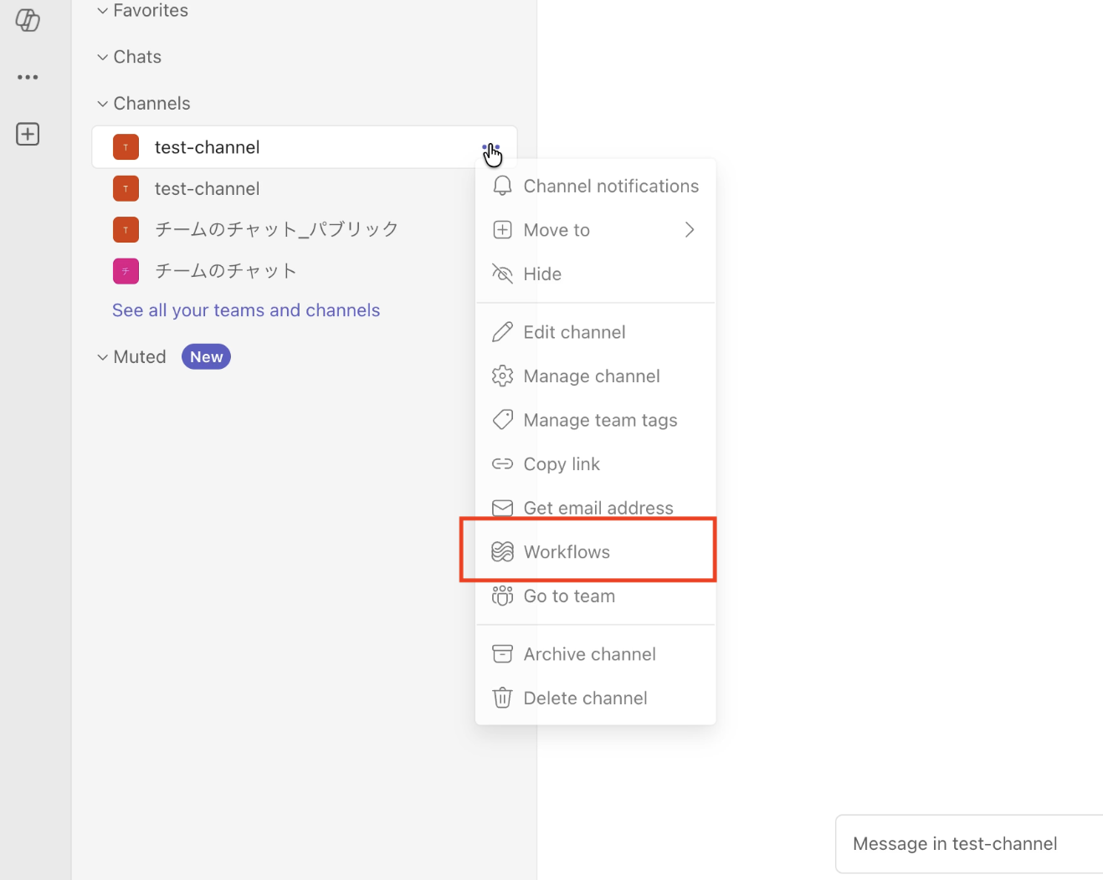Select the highlighted test-channel row
Image resolution: width=1103 pixels, height=880 pixels.
pyautogui.click(x=305, y=147)
